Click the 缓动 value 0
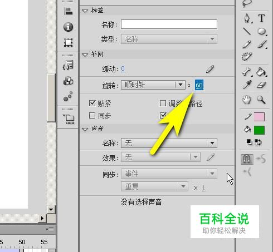The width and height of the screenshot is (273, 252). click(123, 69)
